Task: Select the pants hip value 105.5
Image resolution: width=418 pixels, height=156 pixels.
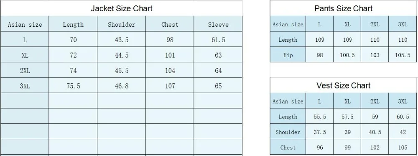Action: [403, 55]
